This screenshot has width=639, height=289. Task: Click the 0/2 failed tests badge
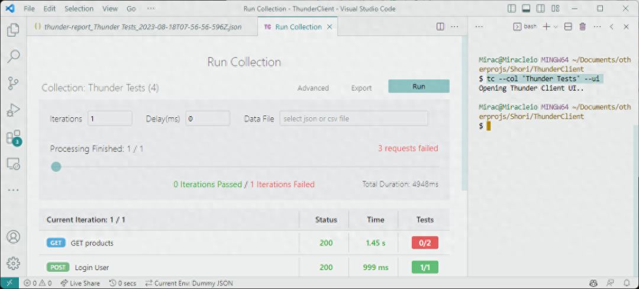[425, 243]
